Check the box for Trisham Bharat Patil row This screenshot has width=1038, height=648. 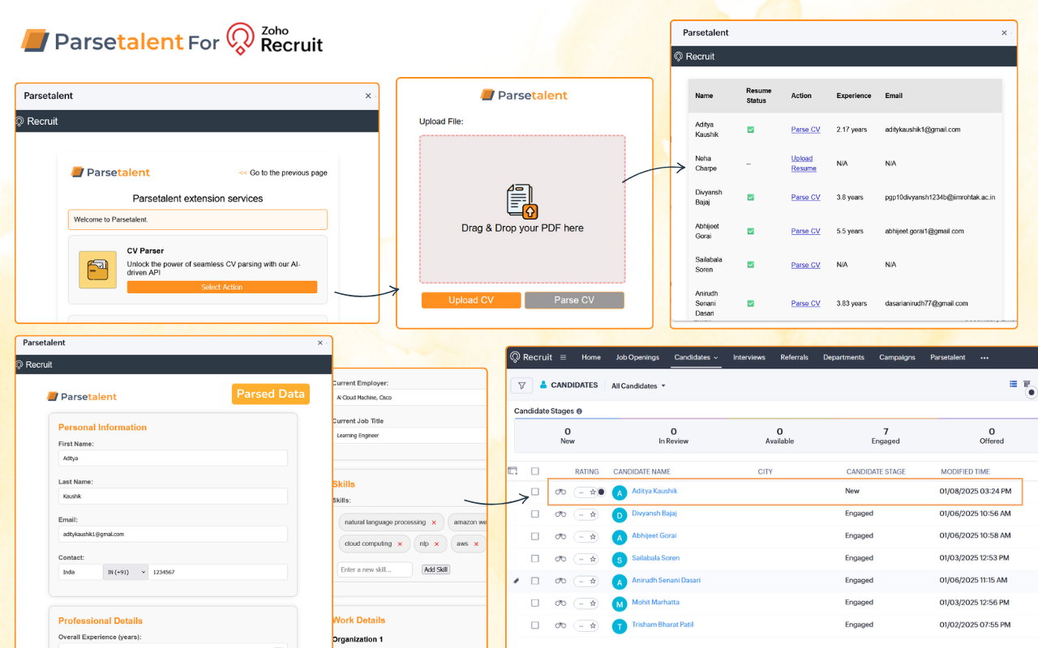[x=534, y=625]
